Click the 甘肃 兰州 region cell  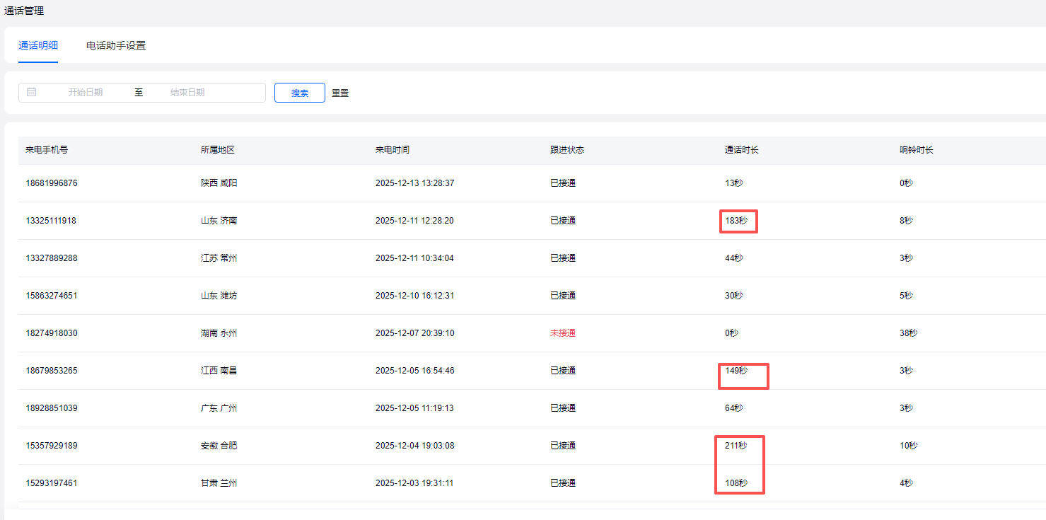(x=219, y=483)
